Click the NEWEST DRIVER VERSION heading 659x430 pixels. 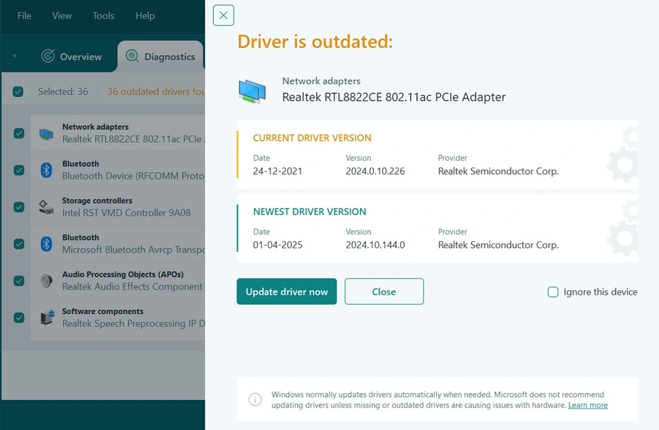point(309,212)
